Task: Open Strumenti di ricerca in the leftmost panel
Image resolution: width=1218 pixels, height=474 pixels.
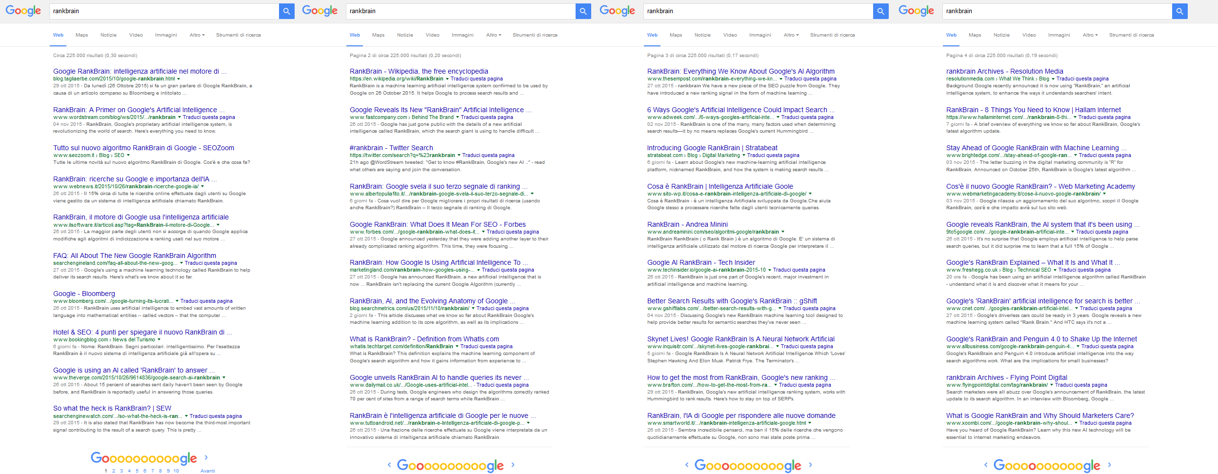Action: tap(238, 35)
